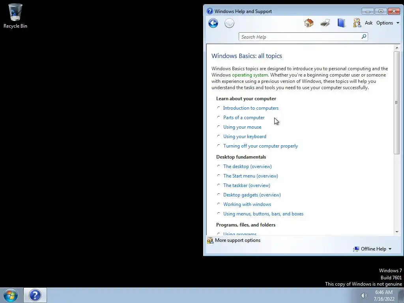Viewport: 404px width, 303px height.
Task: Click 'More support options' link
Action: coord(238,240)
